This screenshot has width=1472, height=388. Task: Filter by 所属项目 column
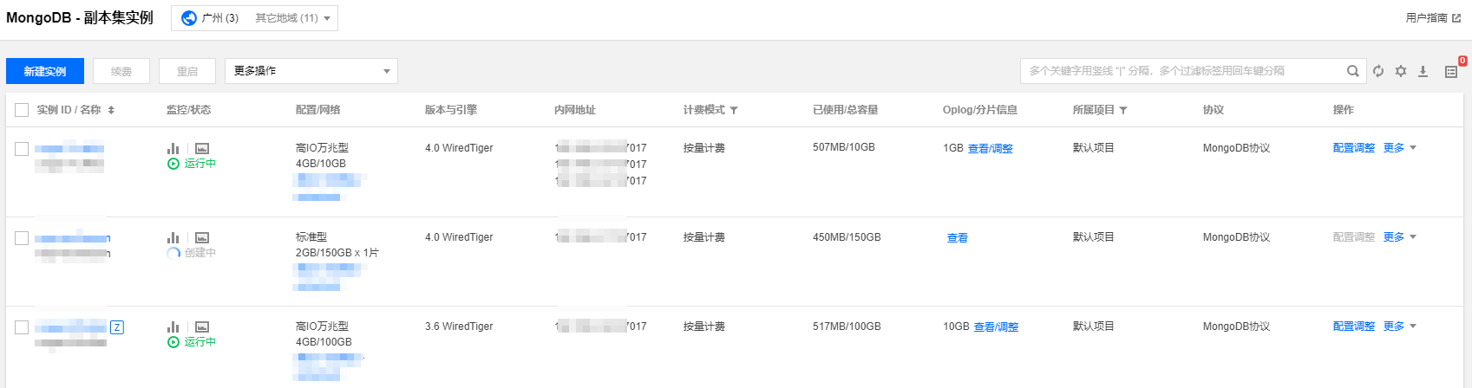pos(1123,110)
